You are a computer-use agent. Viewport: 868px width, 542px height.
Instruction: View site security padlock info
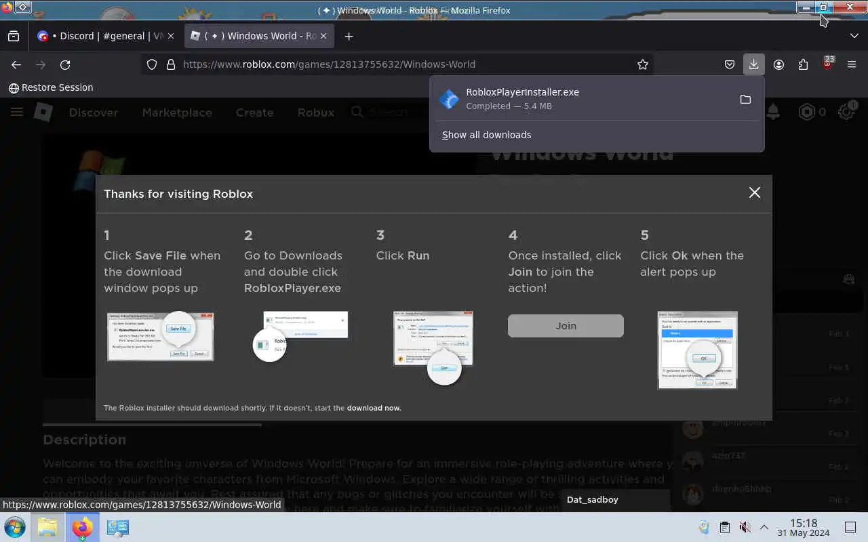[x=170, y=64]
